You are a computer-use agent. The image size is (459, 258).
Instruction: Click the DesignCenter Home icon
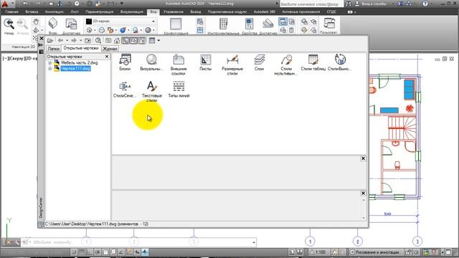point(117,40)
